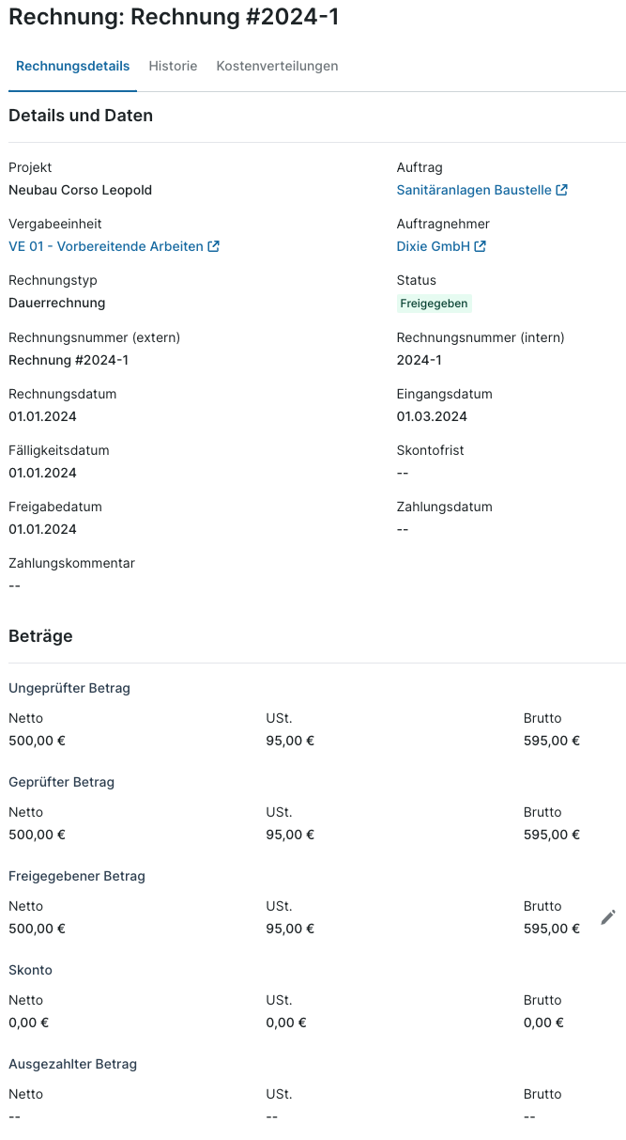Click the Beträge section heading

tap(40, 636)
